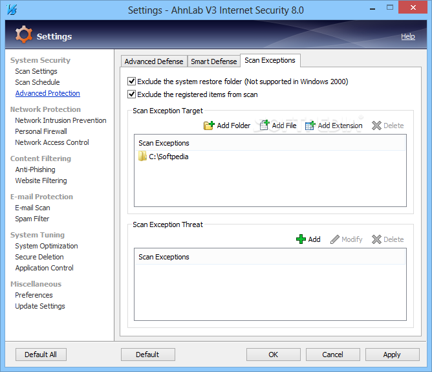432x372 pixels.
Task: Open E-mail Scan settings
Action: 32,208
